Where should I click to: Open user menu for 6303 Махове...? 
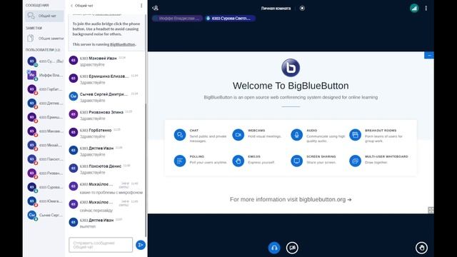[45, 131]
